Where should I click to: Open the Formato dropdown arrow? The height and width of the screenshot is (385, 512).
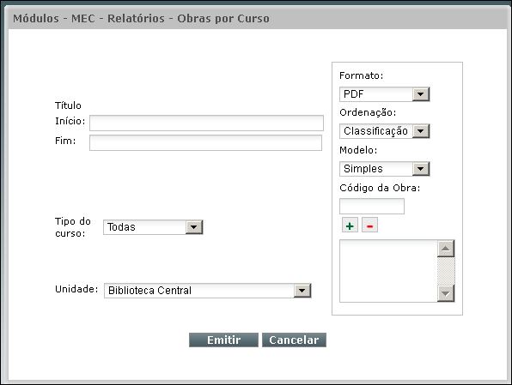coord(421,94)
